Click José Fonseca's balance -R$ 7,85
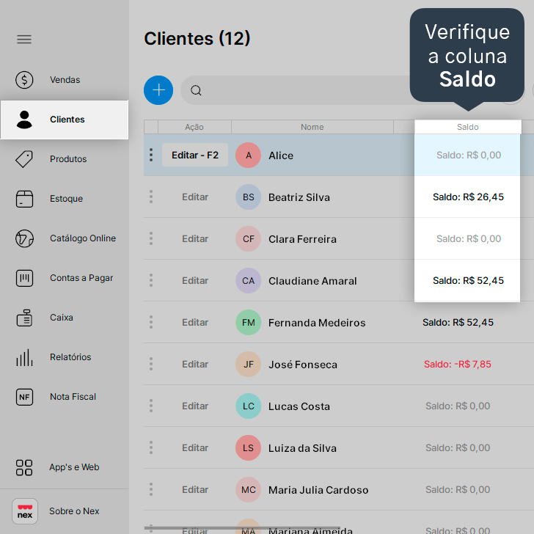The height and width of the screenshot is (534, 534). (x=458, y=364)
